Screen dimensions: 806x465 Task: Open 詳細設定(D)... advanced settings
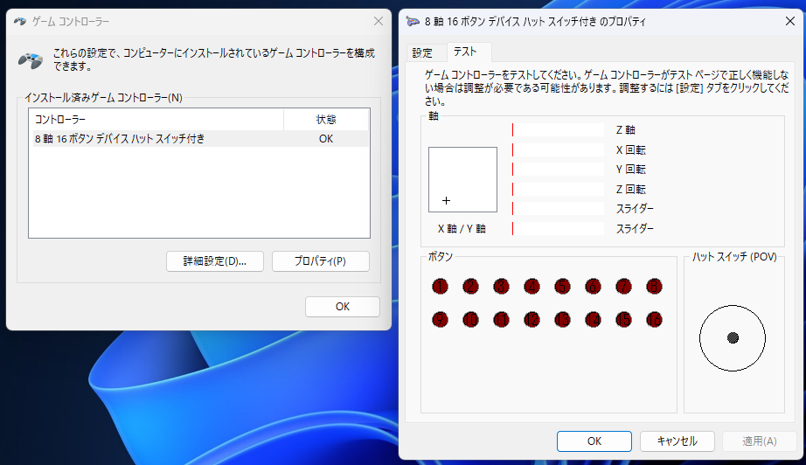coord(214,261)
